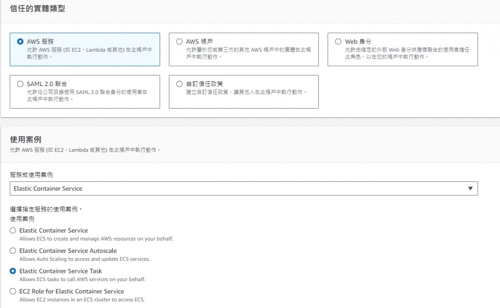The image size is (500, 308).
Task: Click the AWS 服務 description text about EC2 and Lambda
Action: 89,53
